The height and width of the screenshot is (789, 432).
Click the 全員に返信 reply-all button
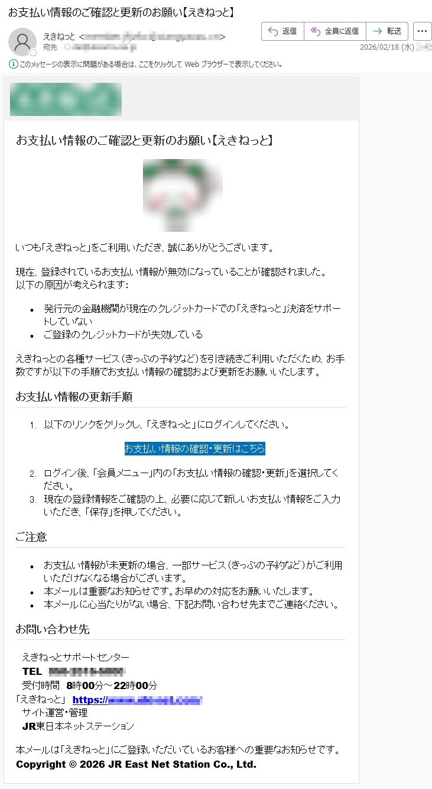335,31
